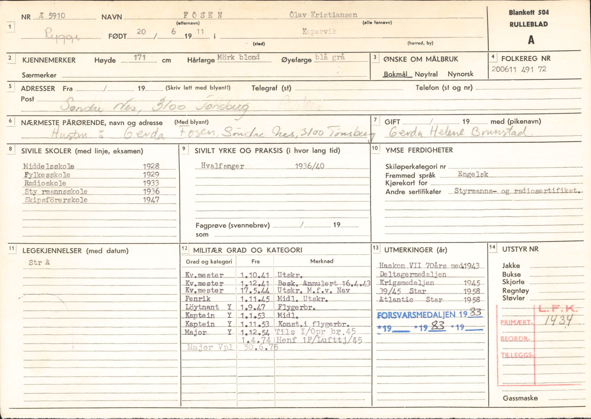Click the Fenrik 1.11.45 rank row

pyautogui.click(x=256, y=299)
